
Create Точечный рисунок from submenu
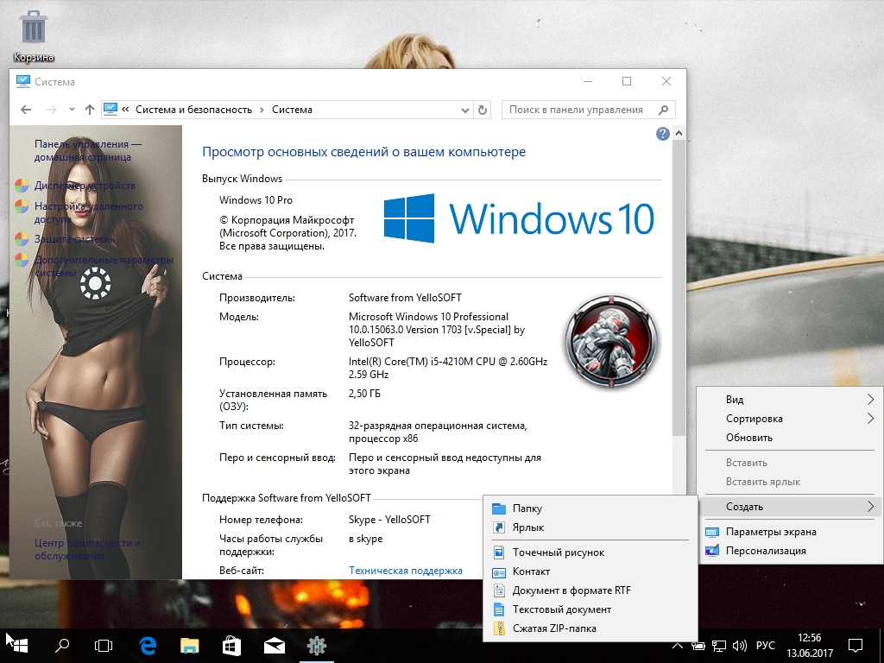pyautogui.click(x=590, y=552)
